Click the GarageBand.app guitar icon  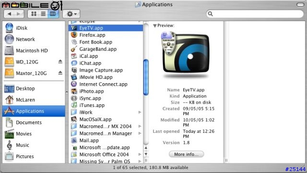pos(74,49)
